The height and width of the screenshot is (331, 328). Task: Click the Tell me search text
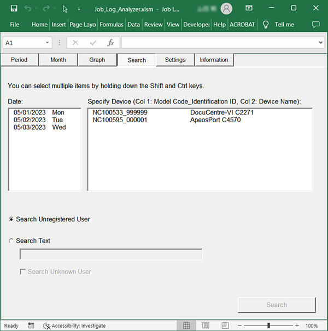pyautogui.click(x=284, y=25)
